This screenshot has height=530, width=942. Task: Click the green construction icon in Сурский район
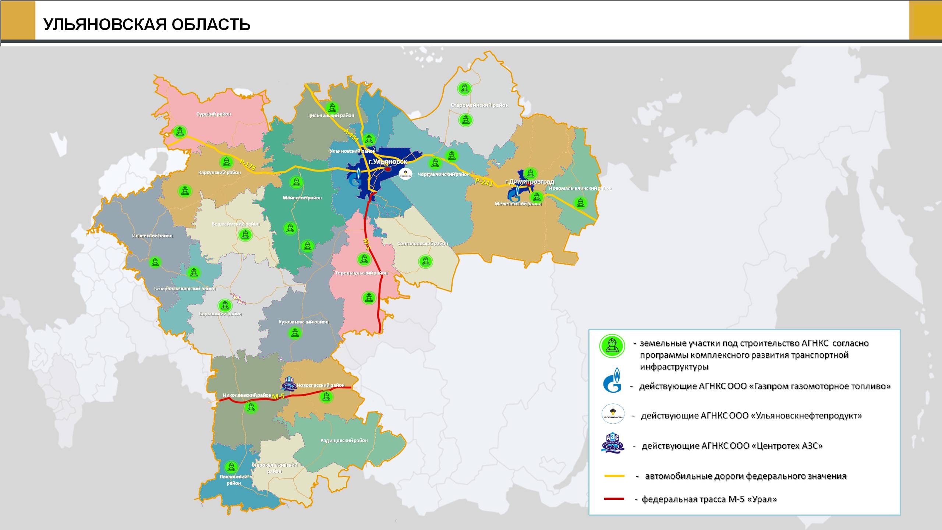pyautogui.click(x=180, y=131)
